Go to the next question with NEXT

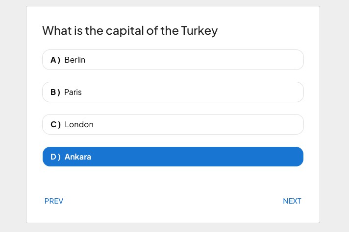pos(292,201)
